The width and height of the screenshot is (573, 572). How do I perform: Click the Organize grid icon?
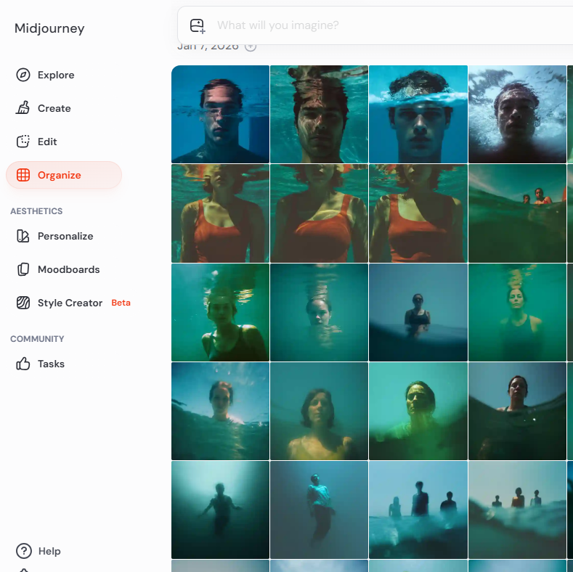[23, 175]
